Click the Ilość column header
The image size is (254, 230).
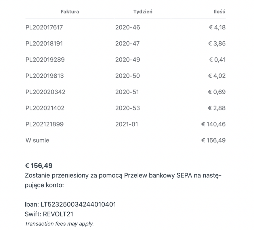(219, 12)
